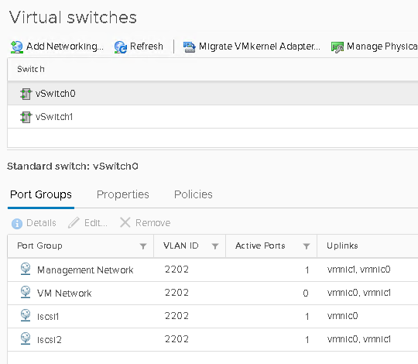
Task: Select the iscsi1 port group row
Action: 213,316
